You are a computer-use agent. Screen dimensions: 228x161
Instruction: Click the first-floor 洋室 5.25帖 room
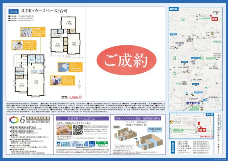click(x=21, y=85)
